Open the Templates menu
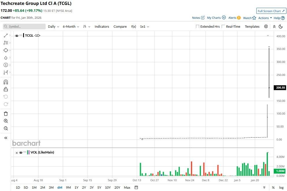The image size is (287, 191). (252, 27)
